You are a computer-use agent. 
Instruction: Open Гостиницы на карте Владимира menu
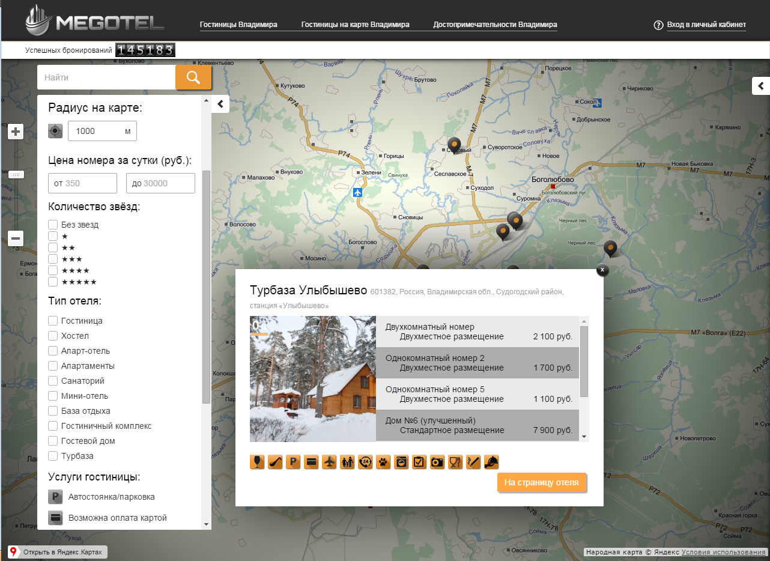coord(356,25)
